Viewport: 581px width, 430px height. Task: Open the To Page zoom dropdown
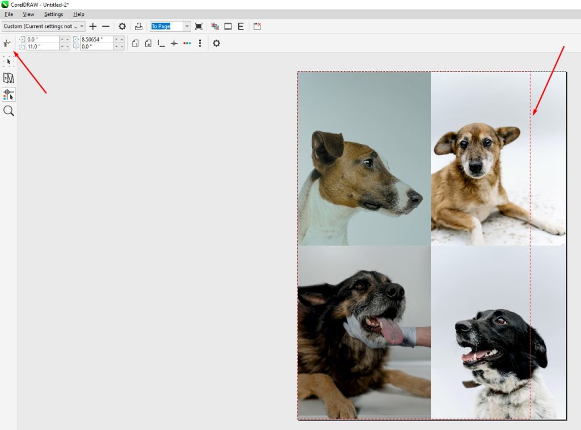pyautogui.click(x=187, y=26)
